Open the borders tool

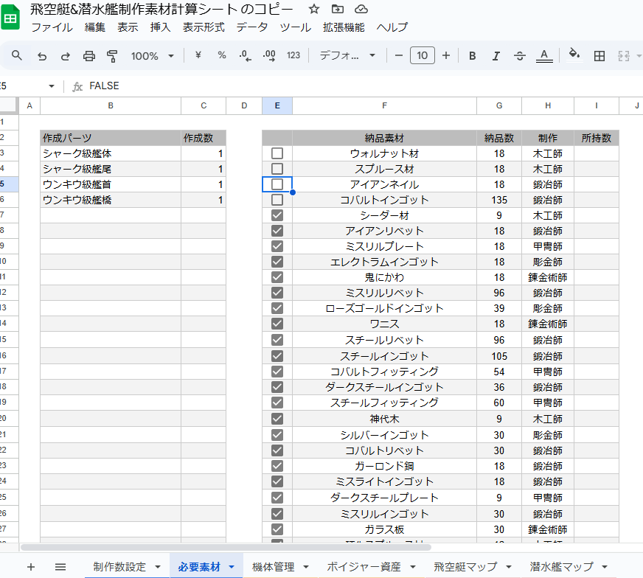(x=599, y=56)
